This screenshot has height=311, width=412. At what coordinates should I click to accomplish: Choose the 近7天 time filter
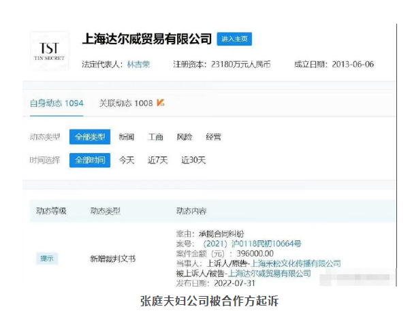pos(157,160)
